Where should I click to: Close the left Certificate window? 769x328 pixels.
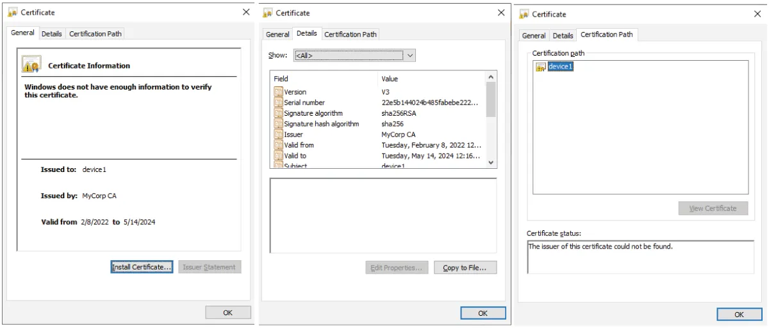(x=246, y=12)
